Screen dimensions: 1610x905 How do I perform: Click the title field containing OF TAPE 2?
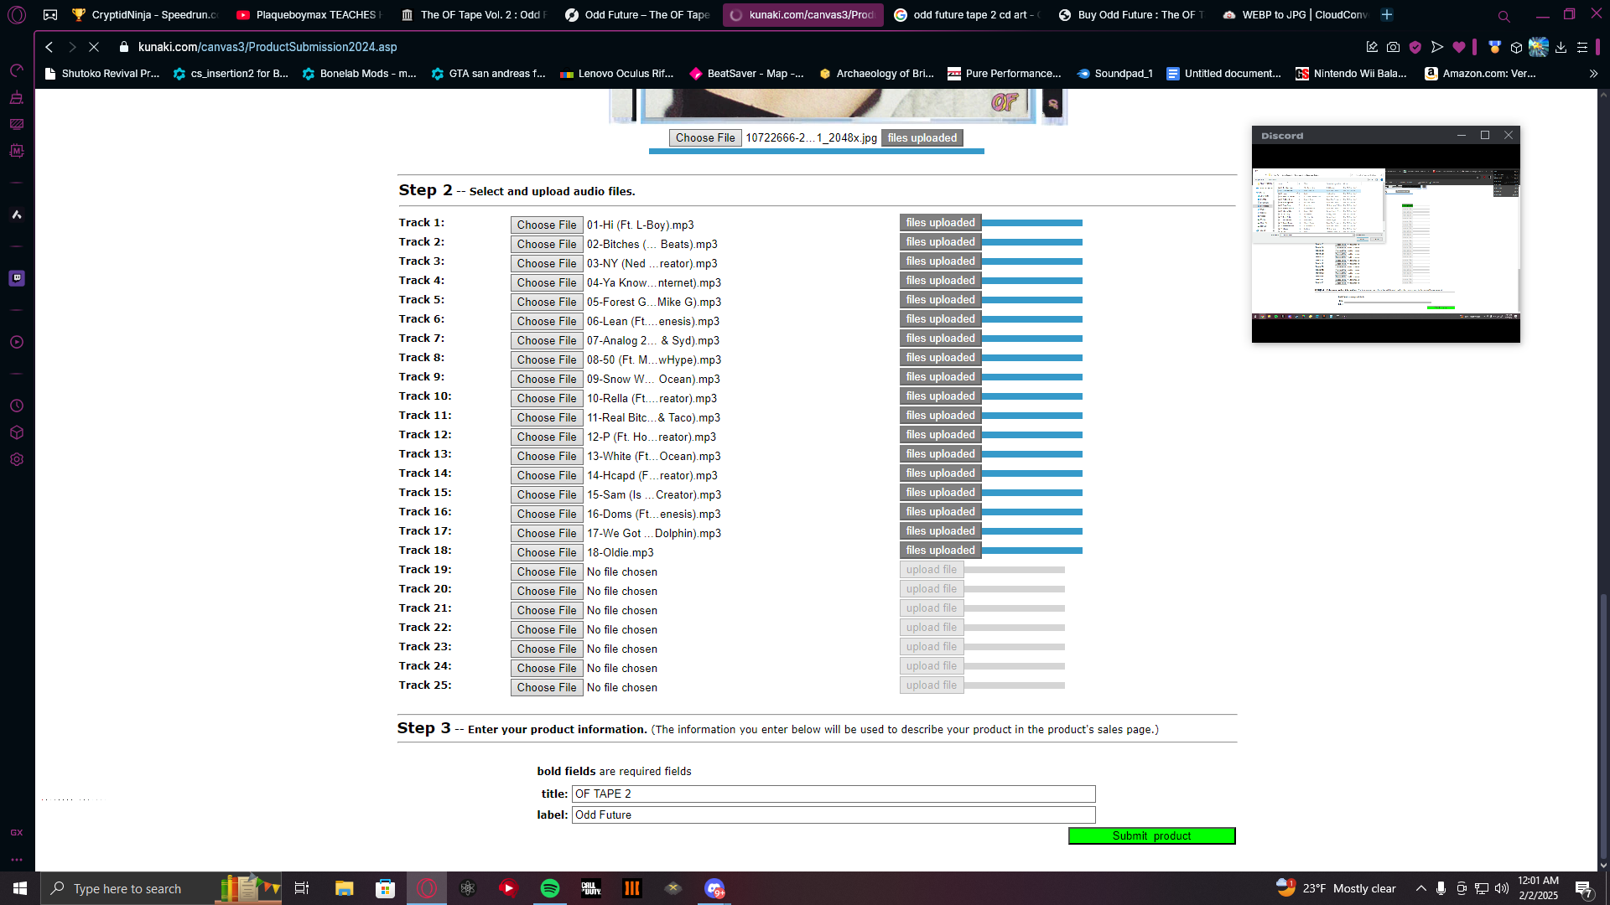click(834, 794)
